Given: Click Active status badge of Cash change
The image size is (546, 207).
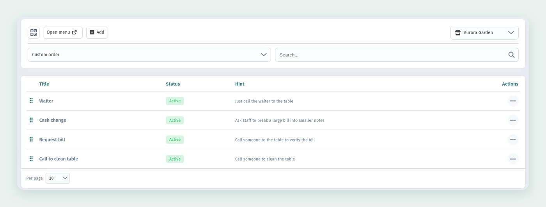Looking at the screenshot, I should coord(175,120).
